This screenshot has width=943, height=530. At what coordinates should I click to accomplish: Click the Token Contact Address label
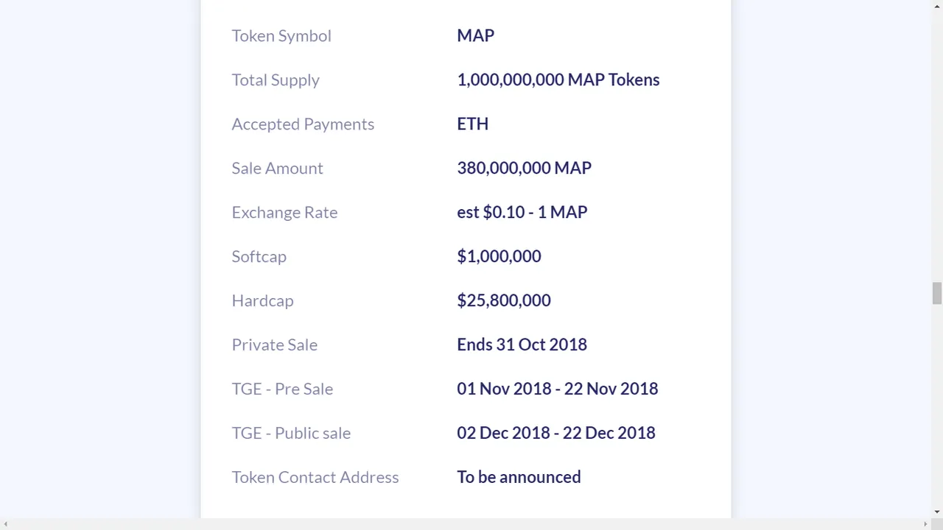315,477
